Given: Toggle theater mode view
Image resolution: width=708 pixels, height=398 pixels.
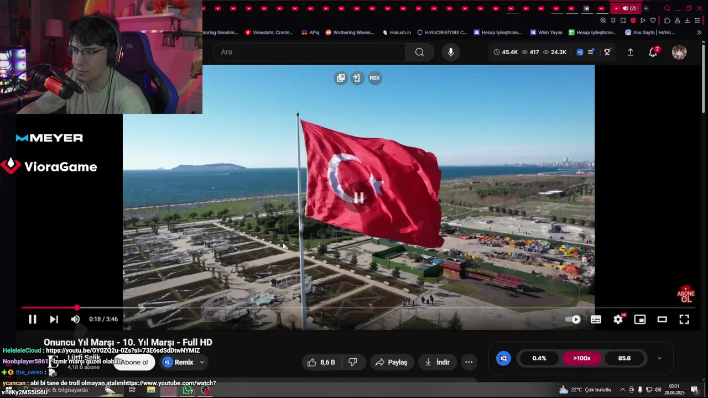Looking at the screenshot, I should (x=662, y=319).
